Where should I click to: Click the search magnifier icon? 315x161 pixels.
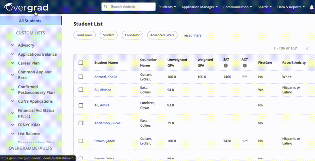coord(105,6)
